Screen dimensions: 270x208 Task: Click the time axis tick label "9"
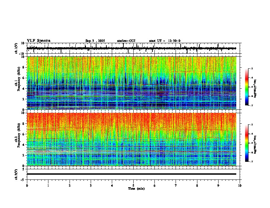(218, 186)
